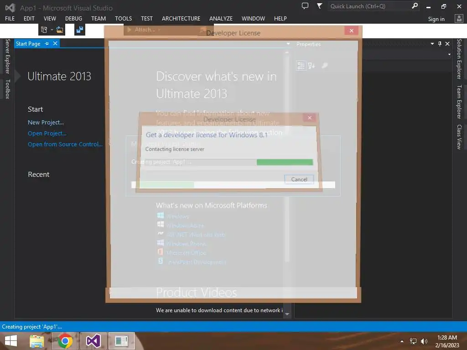467x350 pixels.
Task: Open the HELP menu
Action: (280, 18)
